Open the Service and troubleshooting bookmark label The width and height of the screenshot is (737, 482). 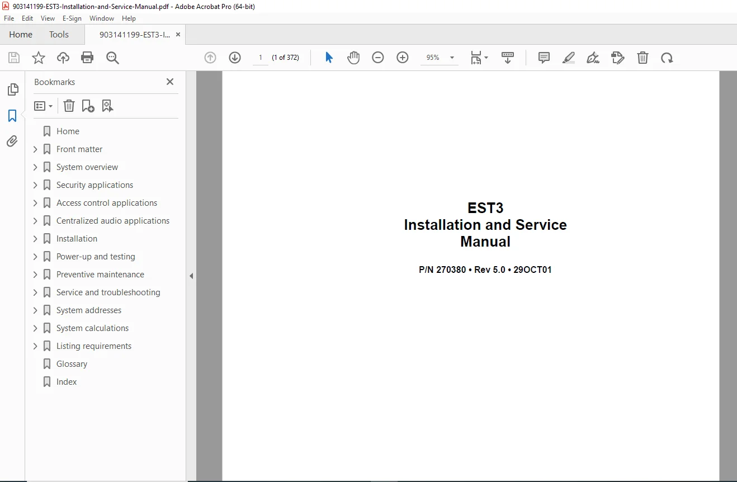click(108, 292)
